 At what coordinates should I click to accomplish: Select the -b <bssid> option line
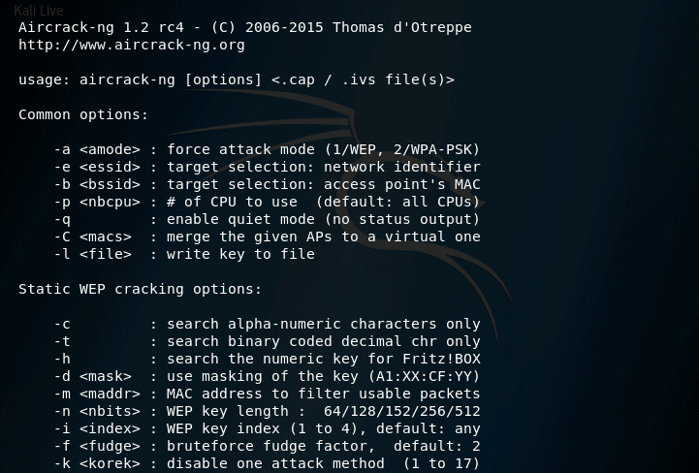267,184
